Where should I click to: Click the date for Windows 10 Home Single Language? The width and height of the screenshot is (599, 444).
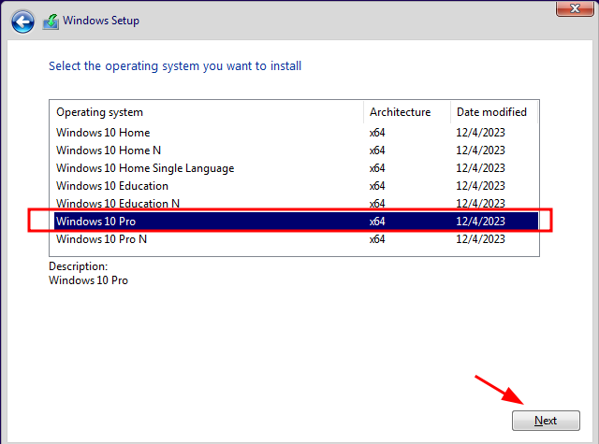tap(480, 168)
